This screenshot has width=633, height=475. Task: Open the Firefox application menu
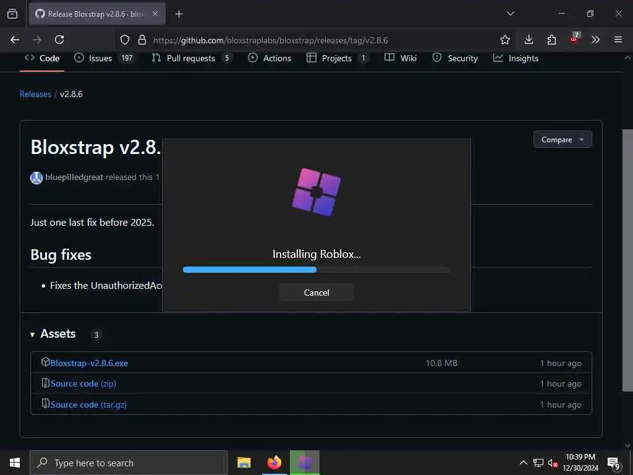(618, 40)
